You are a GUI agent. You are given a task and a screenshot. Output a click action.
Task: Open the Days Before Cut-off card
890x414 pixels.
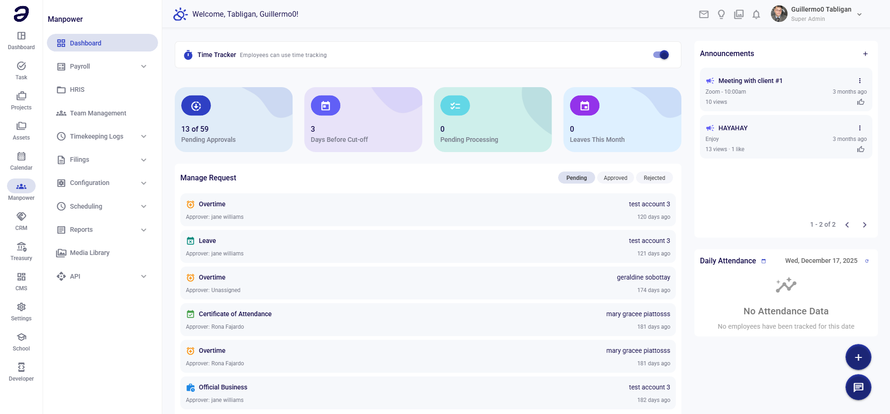[363, 120]
